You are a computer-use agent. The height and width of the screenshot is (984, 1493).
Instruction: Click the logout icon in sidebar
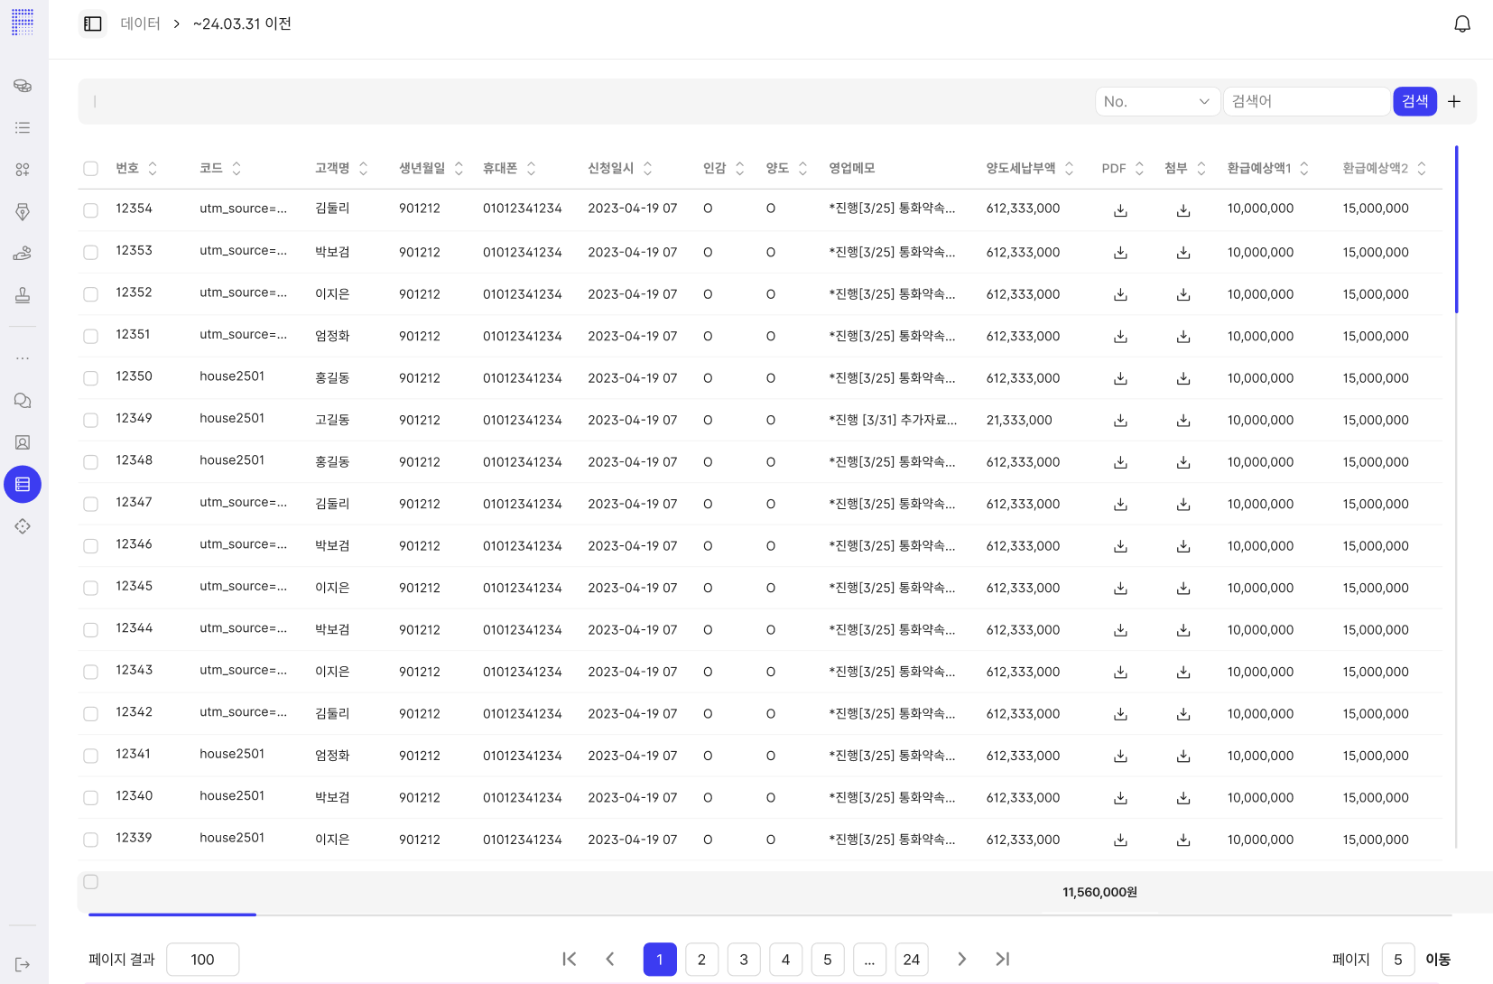(23, 964)
